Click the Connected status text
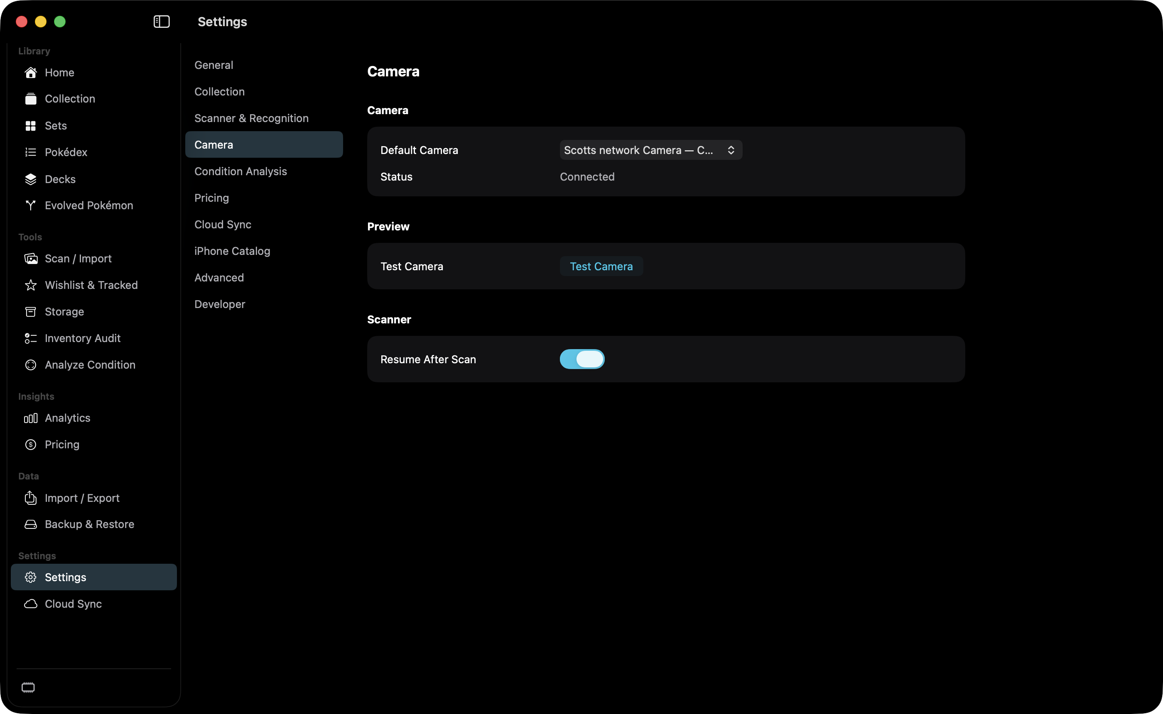Viewport: 1163px width, 714px height. (x=587, y=176)
